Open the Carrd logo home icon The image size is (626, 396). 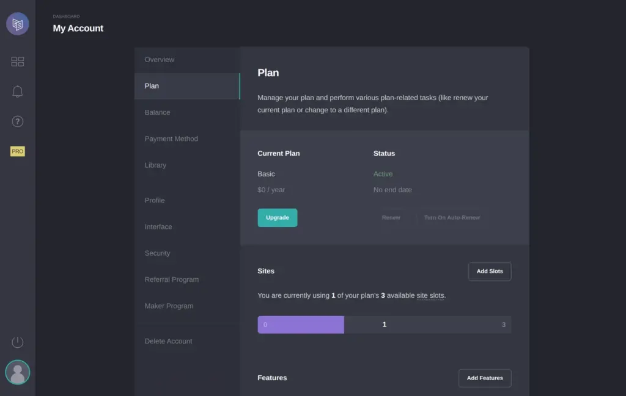point(18,24)
